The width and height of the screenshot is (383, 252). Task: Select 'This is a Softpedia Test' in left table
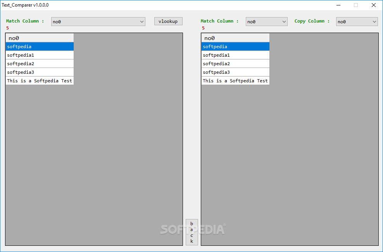(40, 81)
